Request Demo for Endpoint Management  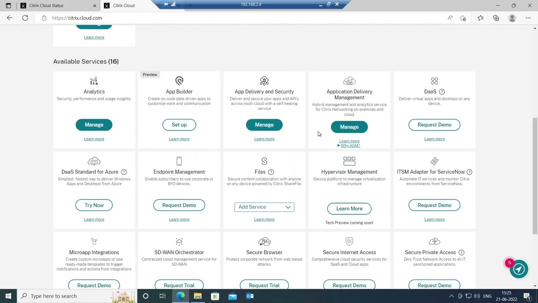(179, 205)
